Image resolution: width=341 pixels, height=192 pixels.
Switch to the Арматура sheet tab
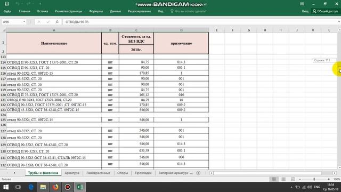[72, 173]
